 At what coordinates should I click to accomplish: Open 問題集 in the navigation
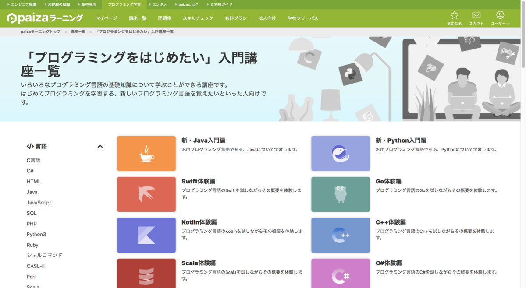[164, 18]
